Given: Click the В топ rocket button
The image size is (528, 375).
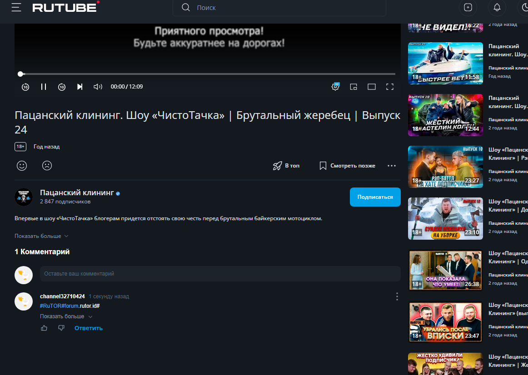Looking at the screenshot, I should pyautogui.click(x=286, y=165).
